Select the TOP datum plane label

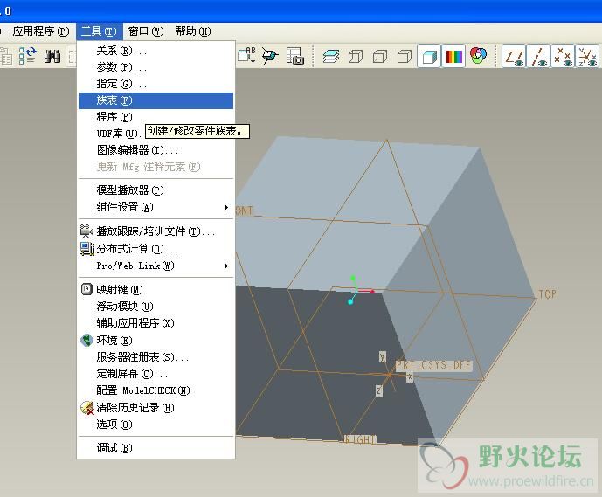(x=547, y=294)
